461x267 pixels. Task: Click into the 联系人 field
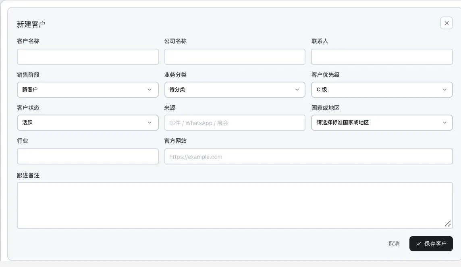coord(382,57)
